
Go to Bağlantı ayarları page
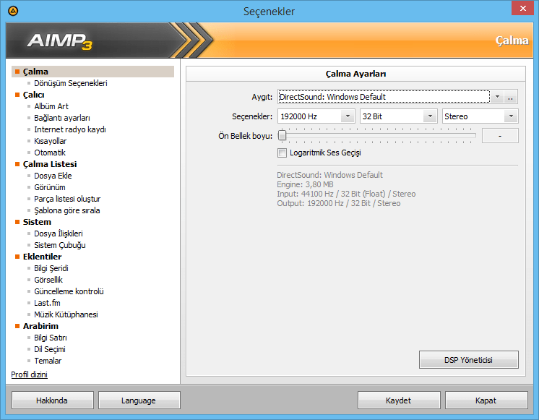click(62, 118)
